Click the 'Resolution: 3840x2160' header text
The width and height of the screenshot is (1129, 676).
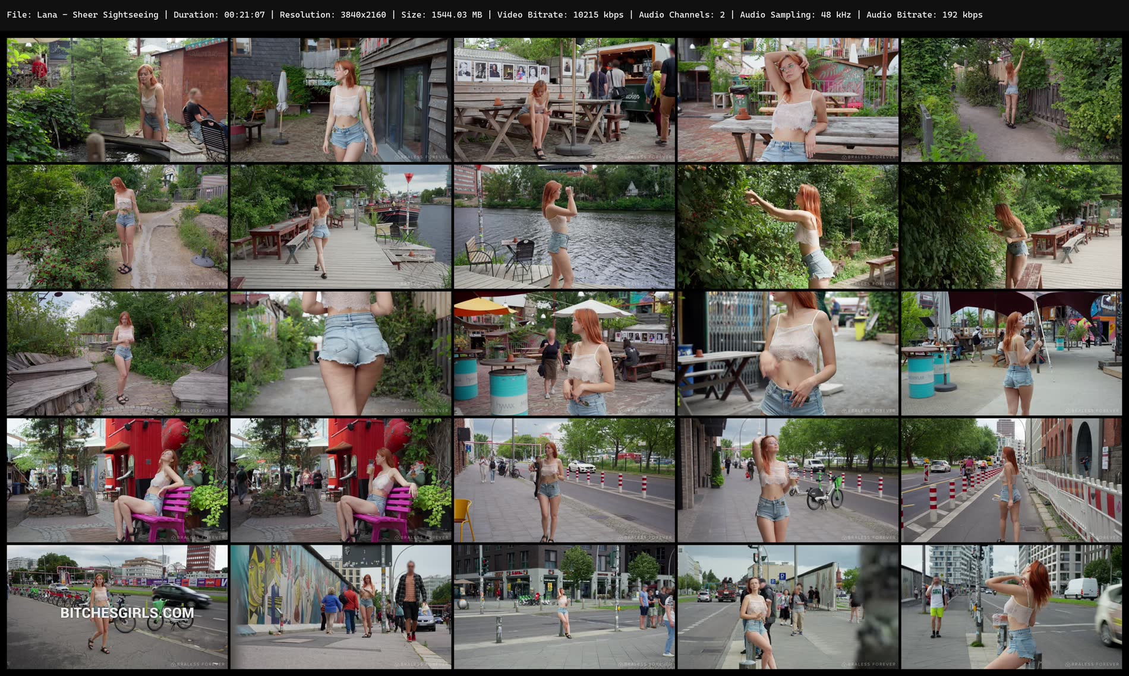tap(333, 15)
